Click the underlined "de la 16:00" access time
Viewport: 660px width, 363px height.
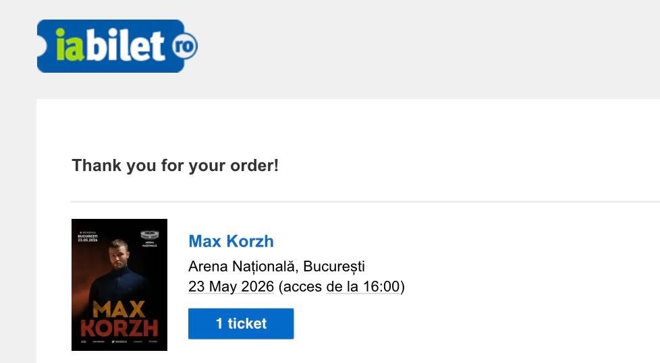click(362, 287)
